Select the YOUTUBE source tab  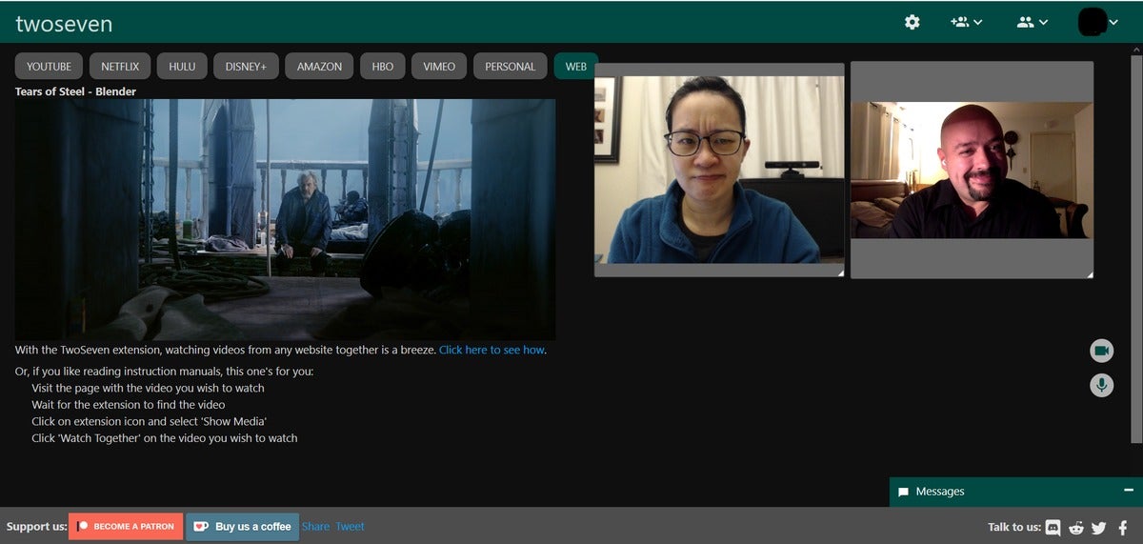49,67
